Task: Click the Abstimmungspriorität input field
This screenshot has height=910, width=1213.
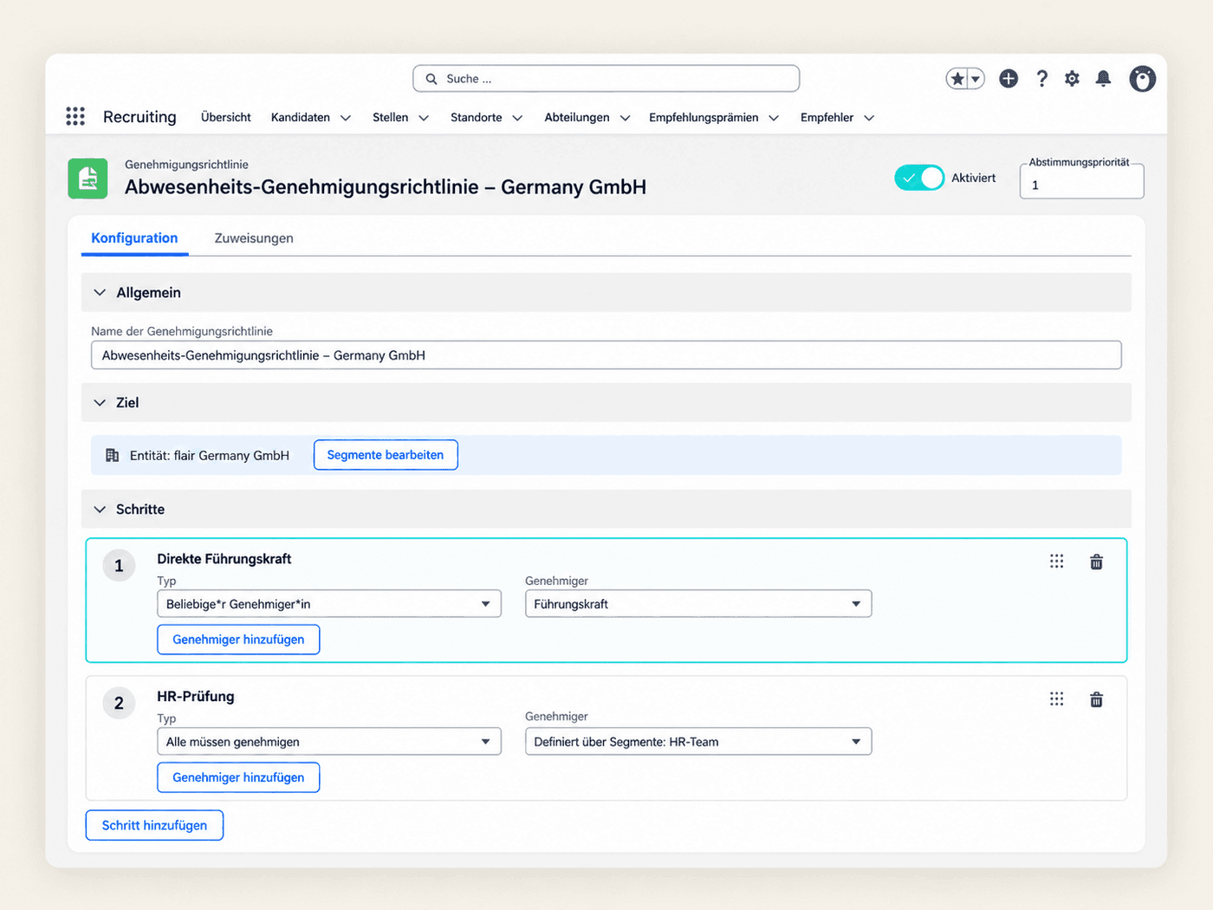Action: point(1082,183)
